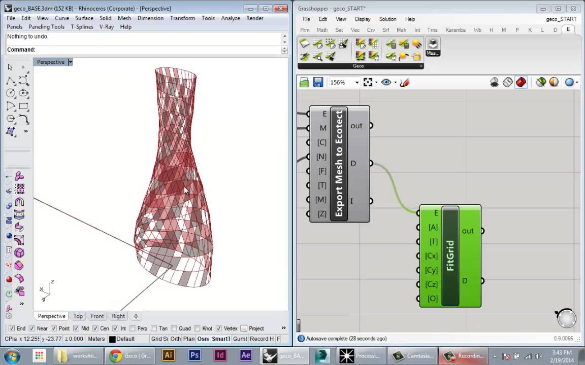
Task: Open Photoshop from the taskbar
Action: point(194,355)
